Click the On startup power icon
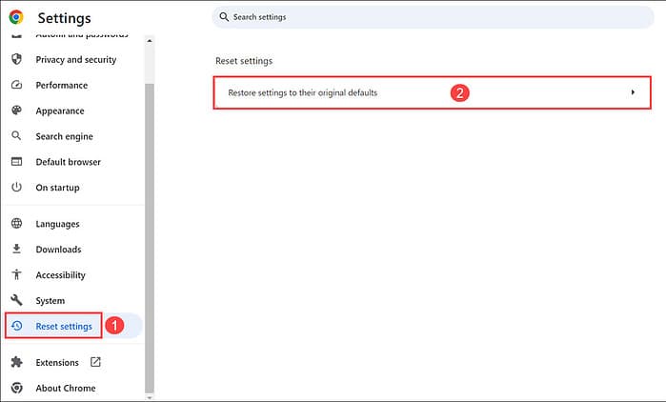 click(16, 187)
